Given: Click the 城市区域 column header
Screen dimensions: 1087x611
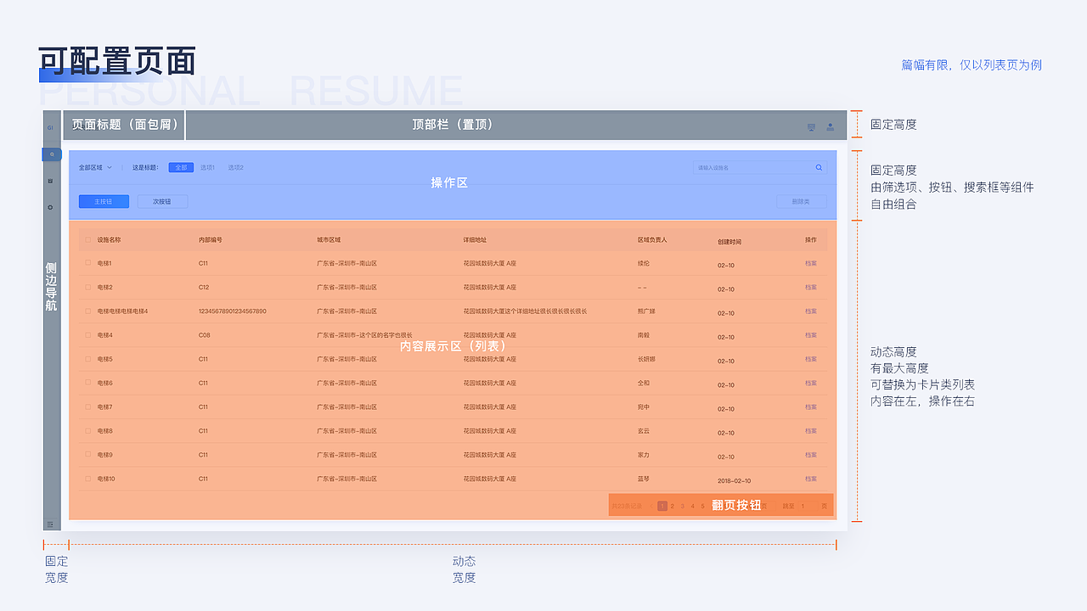Looking at the screenshot, I should pyautogui.click(x=329, y=240).
